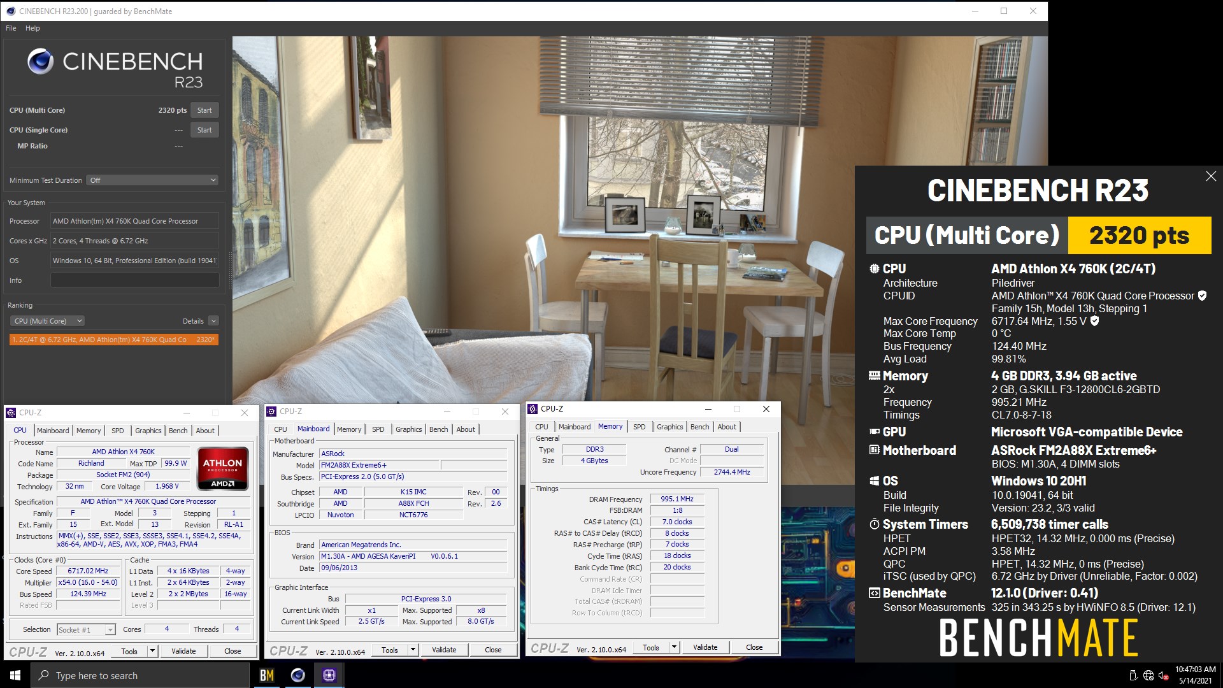Open the Socket #1 selection dropdown
Screen dimensions: 1223x688
tap(86, 629)
